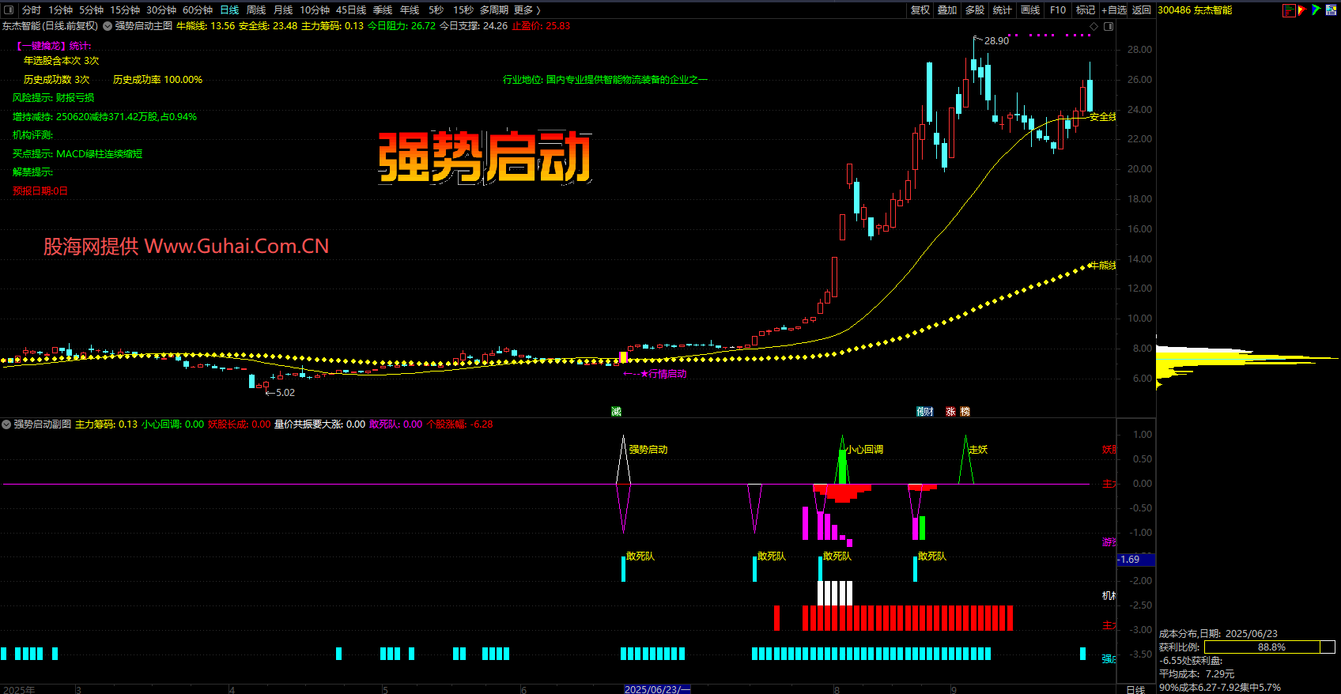Click the 东杰智能(日线.前复权) chart title
1341x694 pixels.
click(50, 26)
